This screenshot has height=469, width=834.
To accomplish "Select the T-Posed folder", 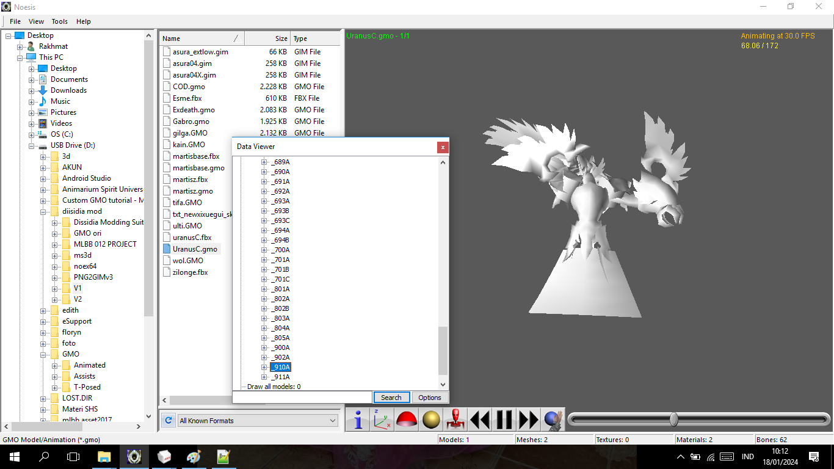I will point(87,387).
